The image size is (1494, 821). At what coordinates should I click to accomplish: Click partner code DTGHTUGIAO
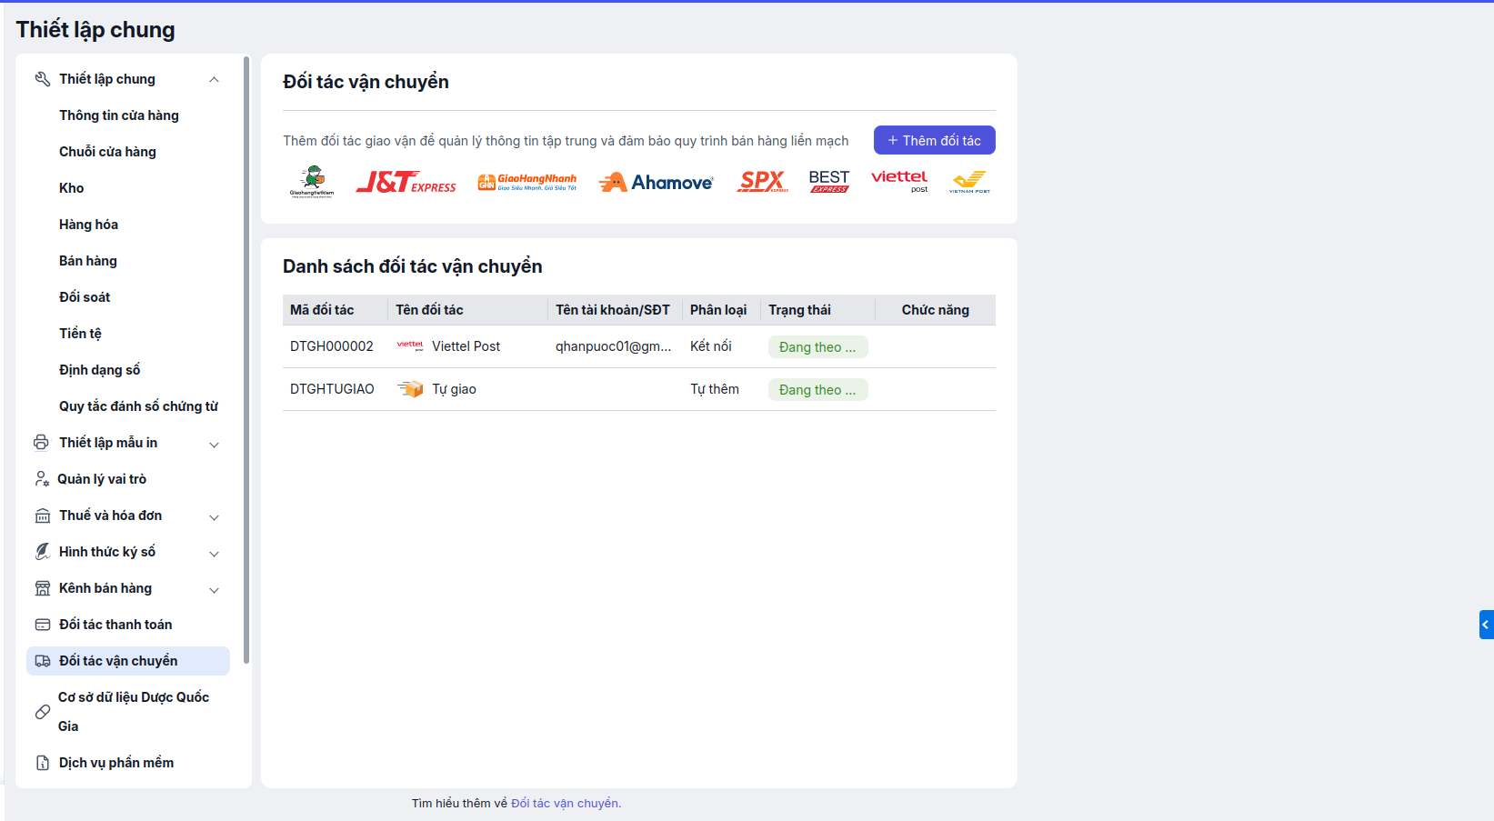332,389
